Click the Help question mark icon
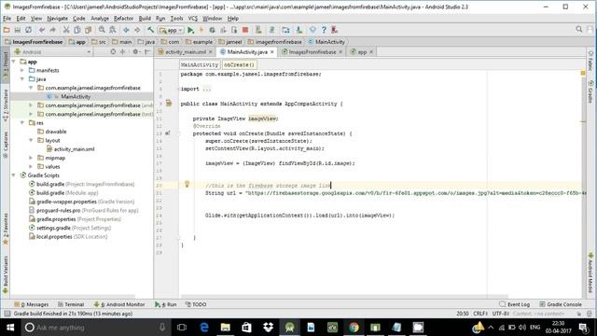Image resolution: width=597 pixels, height=336 pixels. [x=324, y=30]
